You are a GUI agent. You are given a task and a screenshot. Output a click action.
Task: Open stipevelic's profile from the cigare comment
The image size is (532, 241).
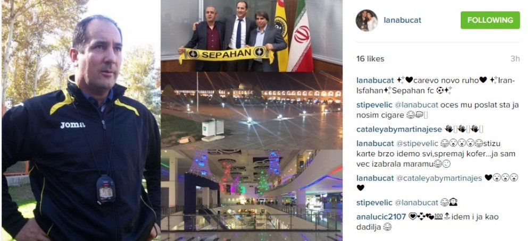tap(373, 105)
